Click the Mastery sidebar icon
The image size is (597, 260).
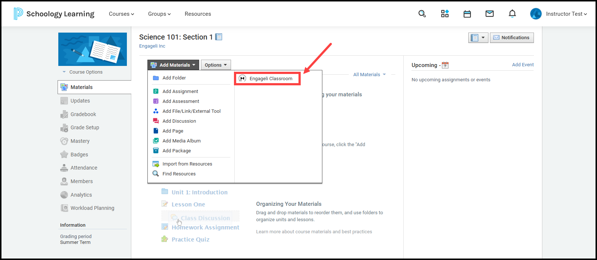[x=64, y=141]
